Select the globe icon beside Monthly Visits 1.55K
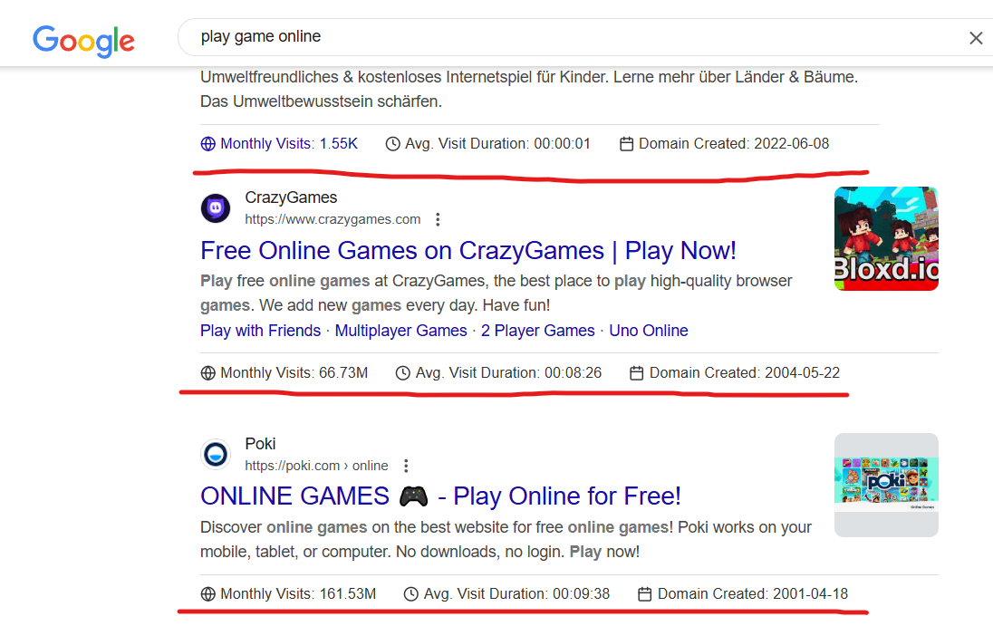 tap(207, 144)
